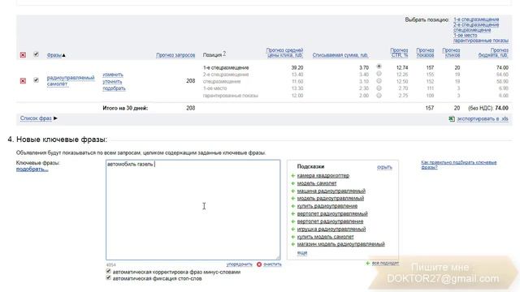Open 'Как правильно подбирать ключевые фразы?' help link
The width and height of the screenshot is (520, 292).
(x=458, y=165)
